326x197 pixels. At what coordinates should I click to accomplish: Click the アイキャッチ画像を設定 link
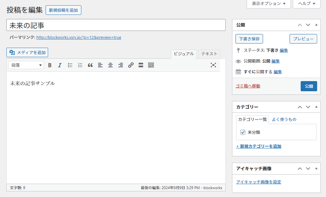259,182
